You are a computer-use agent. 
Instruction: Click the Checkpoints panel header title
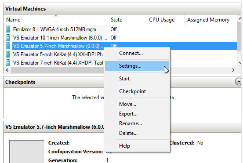pyautogui.click(x=20, y=82)
